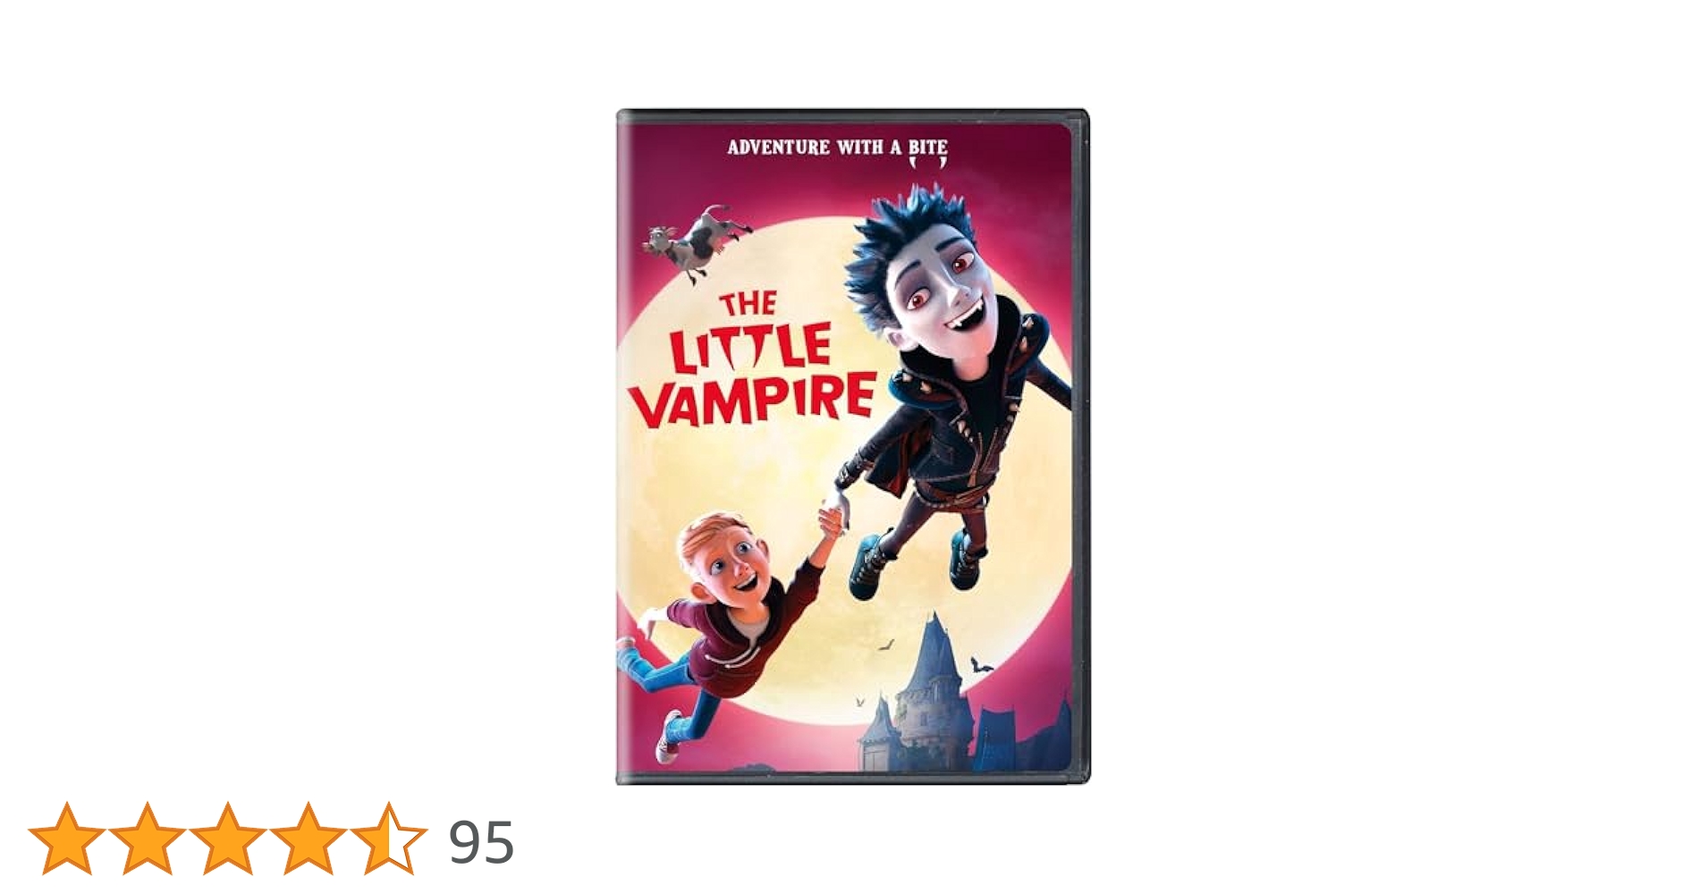Image resolution: width=1708 pixels, height=894 pixels.
Task: Select the third rating star
Action: click(228, 838)
